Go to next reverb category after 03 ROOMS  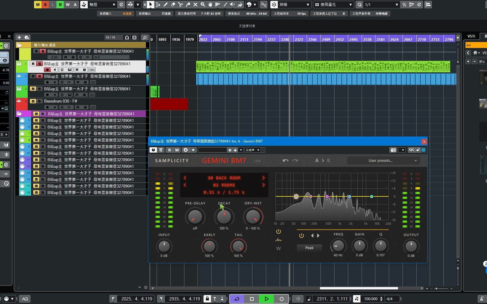point(263,185)
